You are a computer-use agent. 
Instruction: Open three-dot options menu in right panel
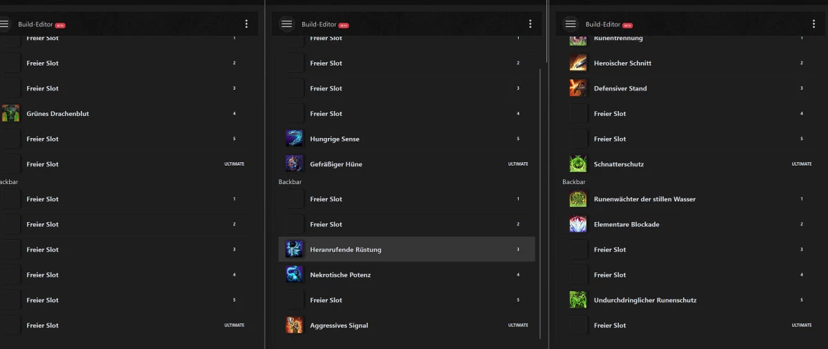point(814,24)
